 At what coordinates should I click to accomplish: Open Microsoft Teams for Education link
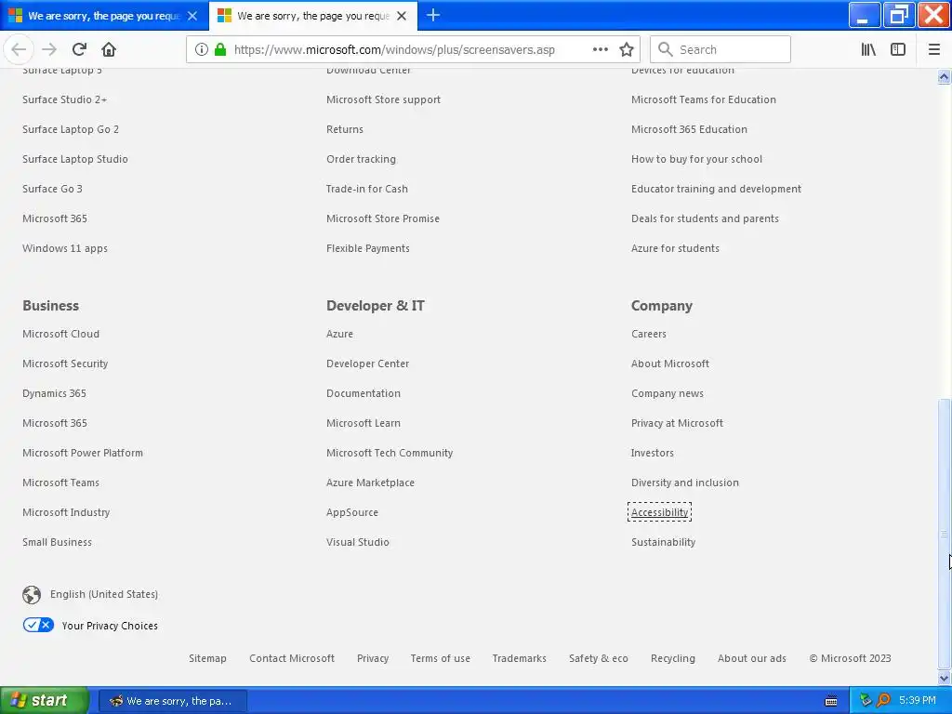[703, 99]
